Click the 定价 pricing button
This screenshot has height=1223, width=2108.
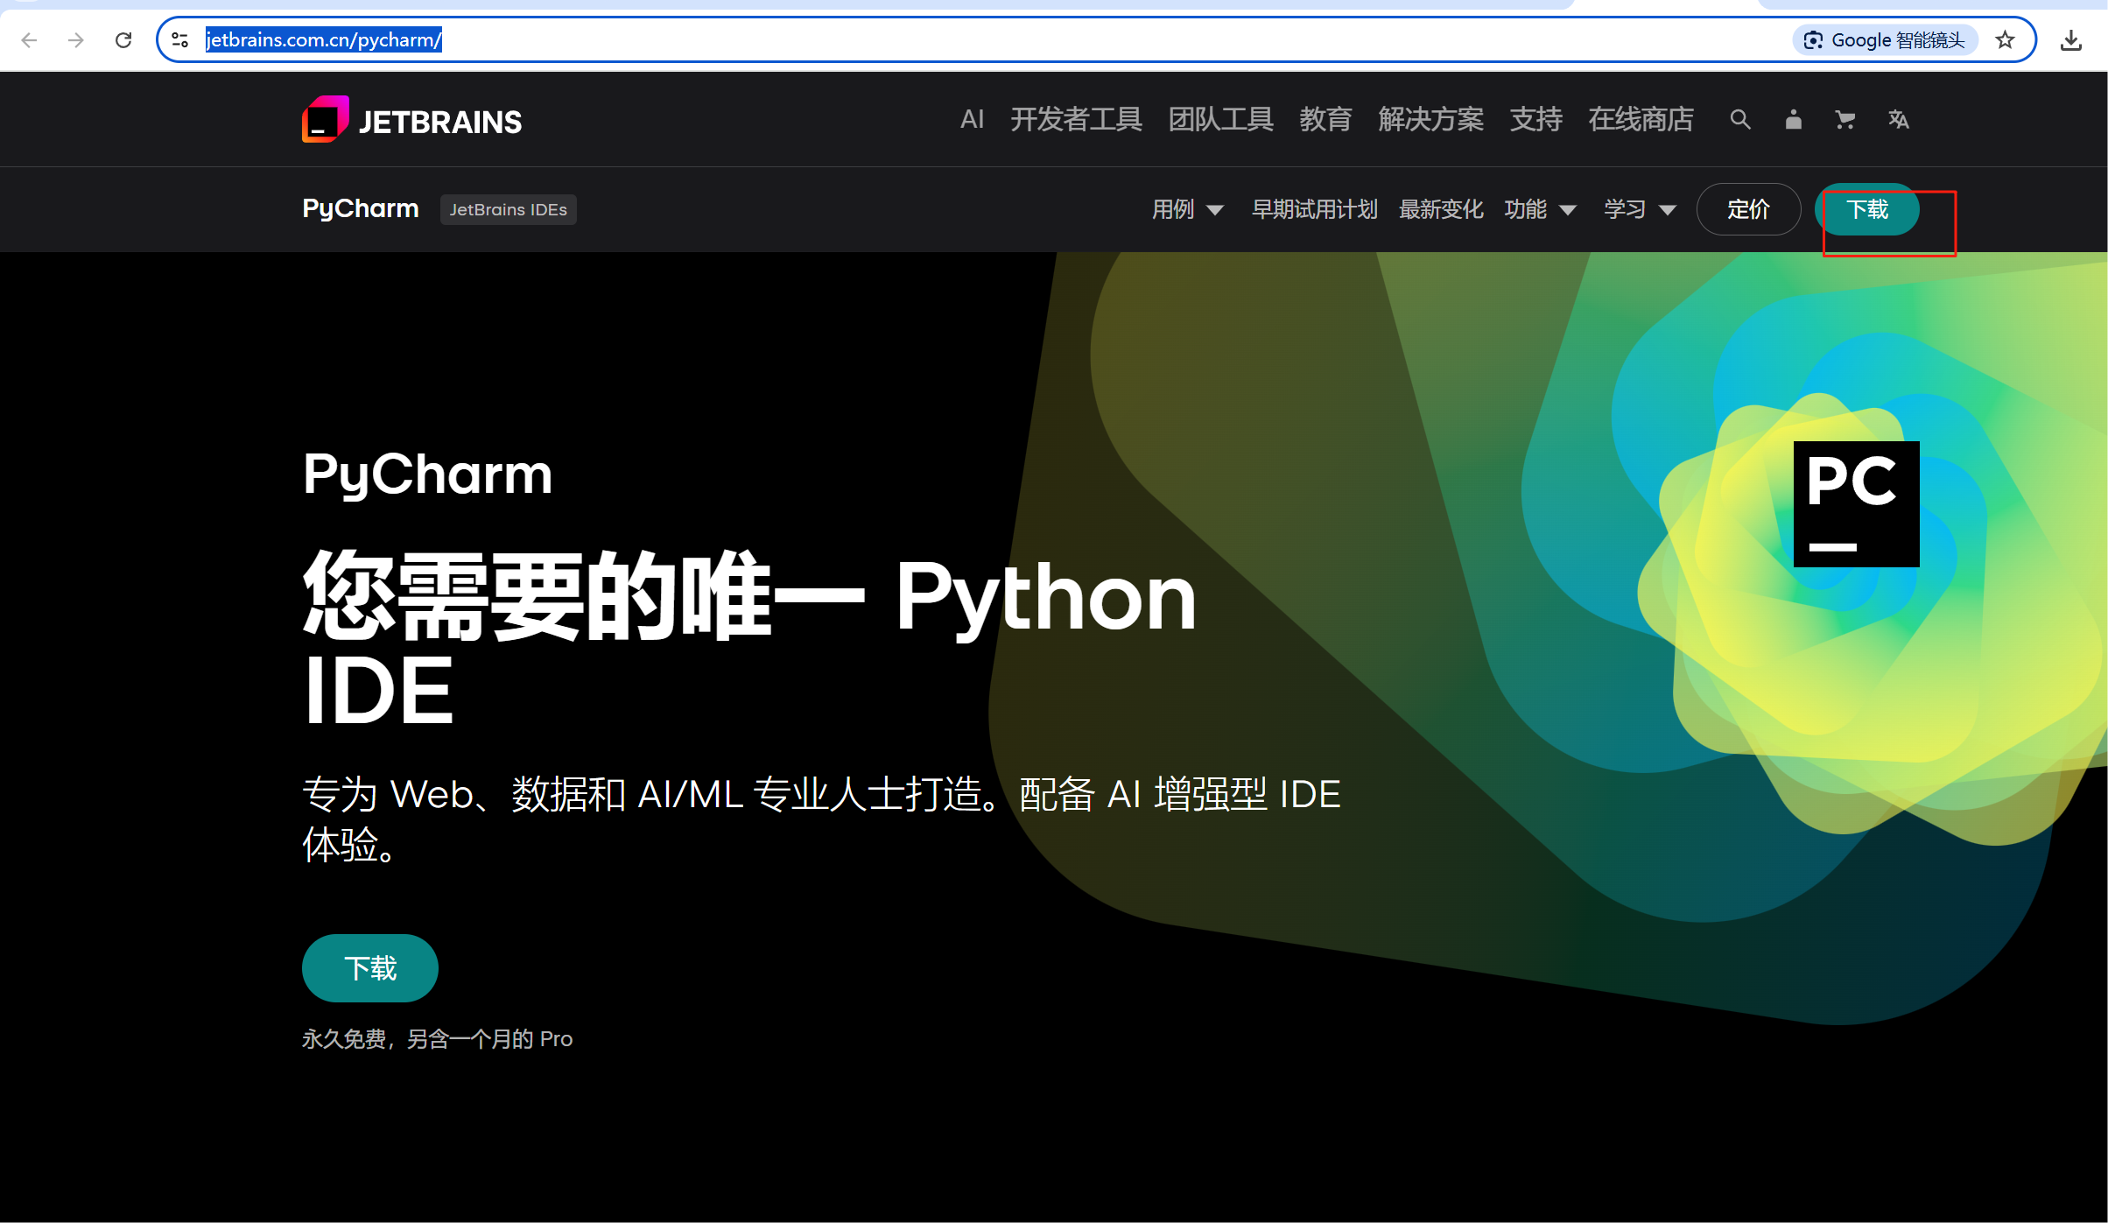pos(1748,209)
